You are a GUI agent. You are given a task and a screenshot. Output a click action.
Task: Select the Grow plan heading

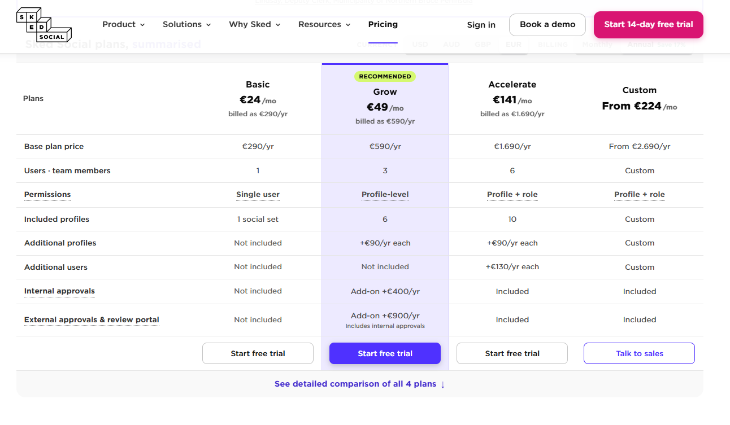pyautogui.click(x=385, y=92)
